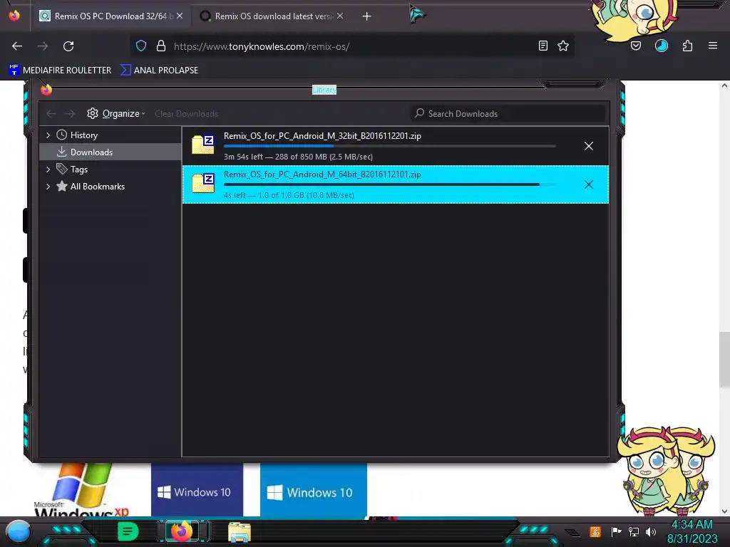Image resolution: width=730 pixels, height=547 pixels.
Task: Click the address bar URL field
Action: 354,46
